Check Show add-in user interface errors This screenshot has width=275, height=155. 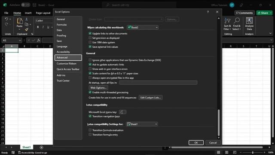click(90, 69)
